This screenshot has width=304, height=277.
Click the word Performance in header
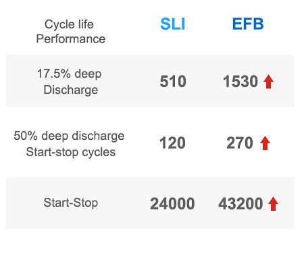71,39
